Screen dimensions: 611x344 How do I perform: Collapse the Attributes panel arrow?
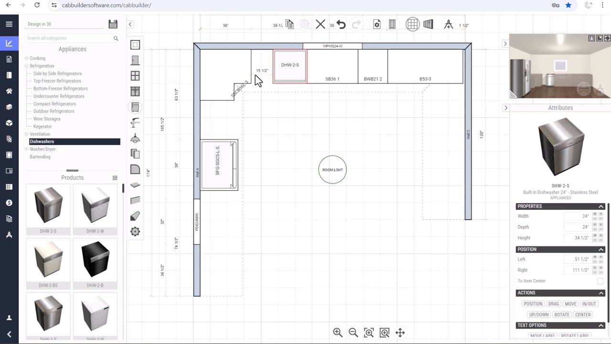point(506,108)
